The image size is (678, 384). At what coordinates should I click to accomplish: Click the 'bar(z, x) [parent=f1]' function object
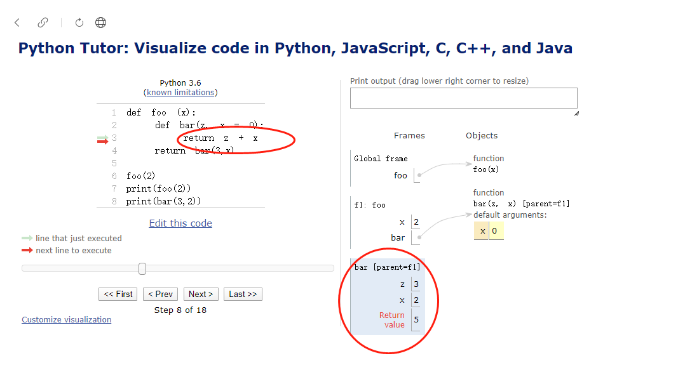(521, 204)
